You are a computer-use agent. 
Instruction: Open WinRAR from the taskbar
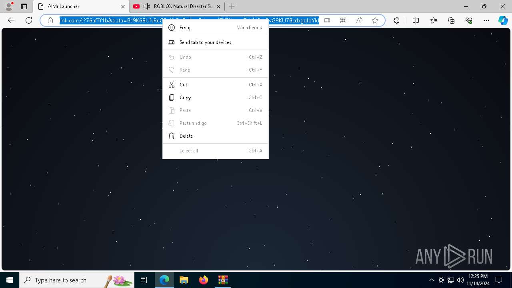[223, 280]
